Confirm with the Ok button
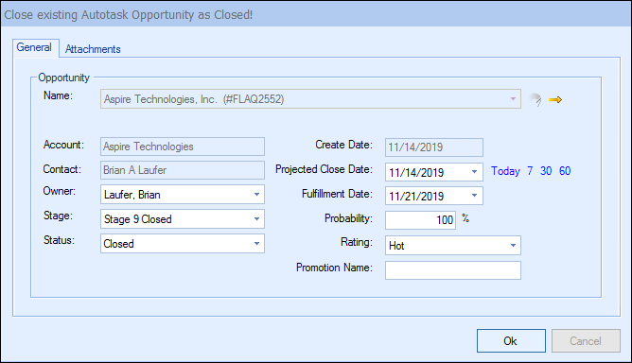632x363 pixels. coord(511,341)
